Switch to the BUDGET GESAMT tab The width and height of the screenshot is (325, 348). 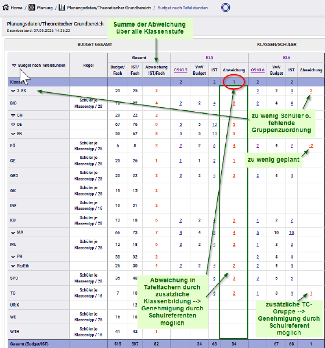pos(95,45)
